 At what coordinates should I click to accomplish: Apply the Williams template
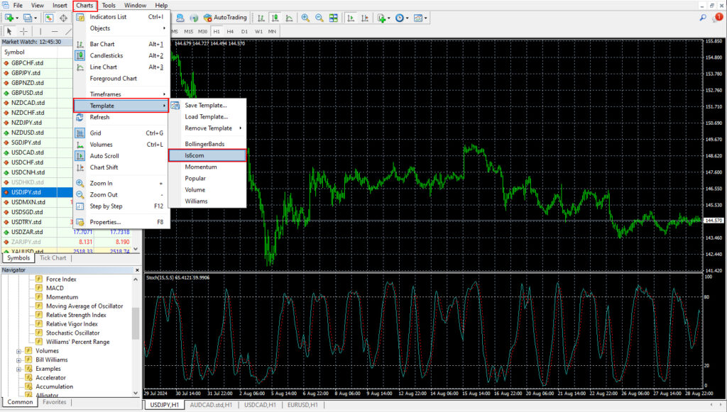tap(208, 201)
